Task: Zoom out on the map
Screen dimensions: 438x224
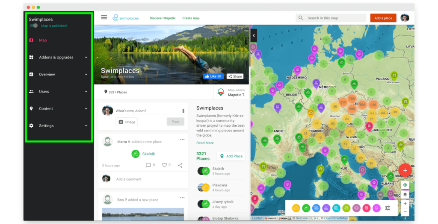Action: [x=405, y=212]
